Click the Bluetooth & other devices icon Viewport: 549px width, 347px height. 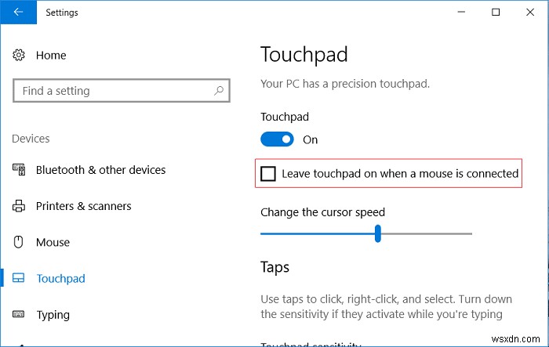point(20,170)
